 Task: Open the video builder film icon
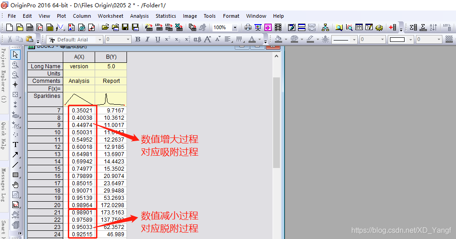278,27
